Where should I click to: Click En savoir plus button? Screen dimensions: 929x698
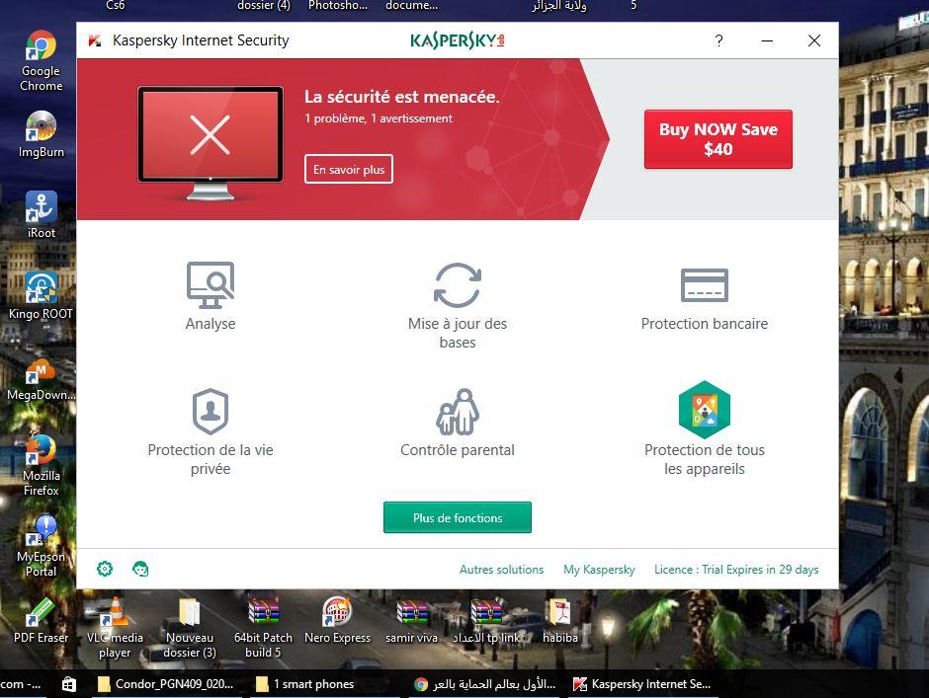(348, 170)
